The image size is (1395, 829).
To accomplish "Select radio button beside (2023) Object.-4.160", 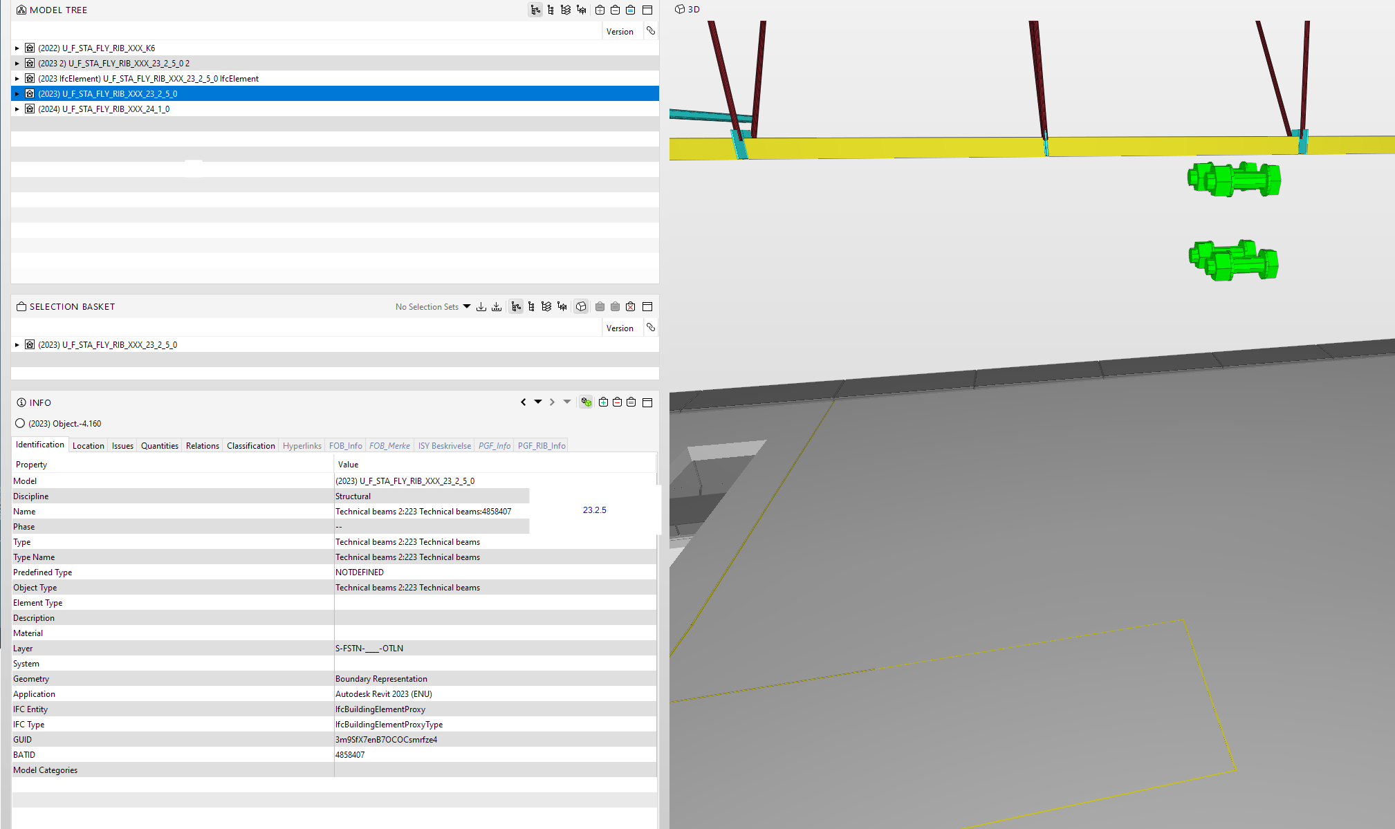I will click(x=20, y=424).
